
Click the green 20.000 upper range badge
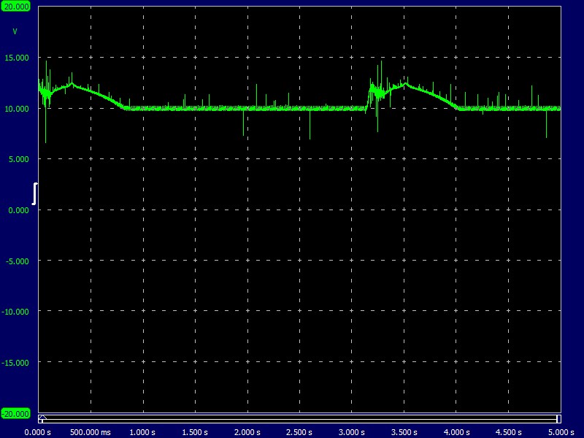(x=15, y=7)
